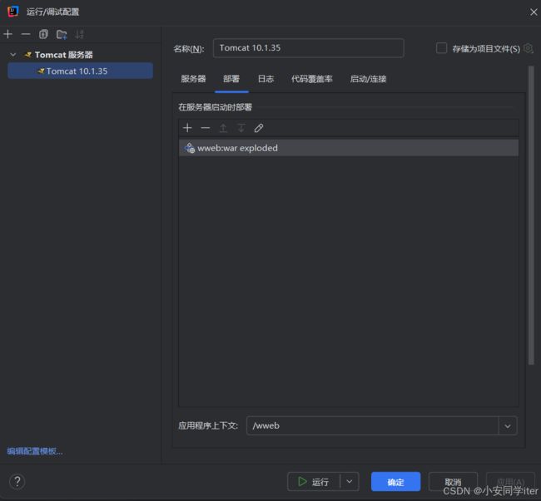Open the 日志 tab
The width and height of the screenshot is (541, 501).
tap(266, 79)
